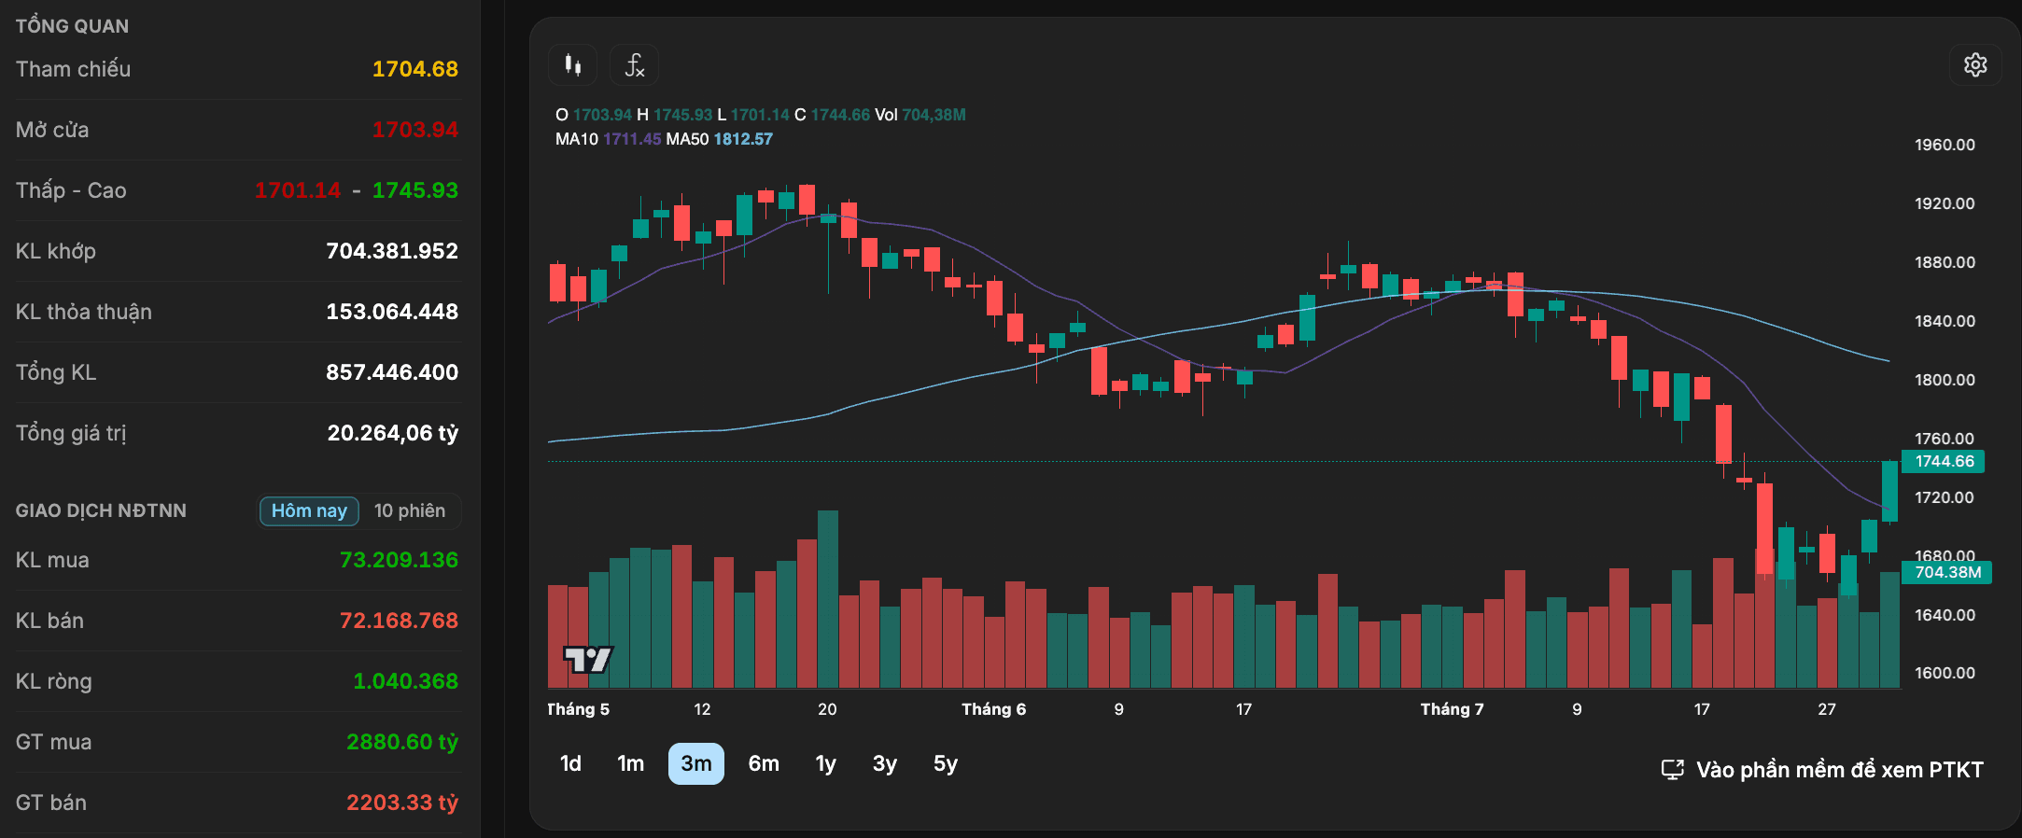Image resolution: width=2022 pixels, height=838 pixels.
Task: Select the 3m timeframe
Action: [x=696, y=763]
